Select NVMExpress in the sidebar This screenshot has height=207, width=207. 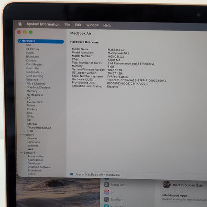pyautogui.click(x=35, y=95)
